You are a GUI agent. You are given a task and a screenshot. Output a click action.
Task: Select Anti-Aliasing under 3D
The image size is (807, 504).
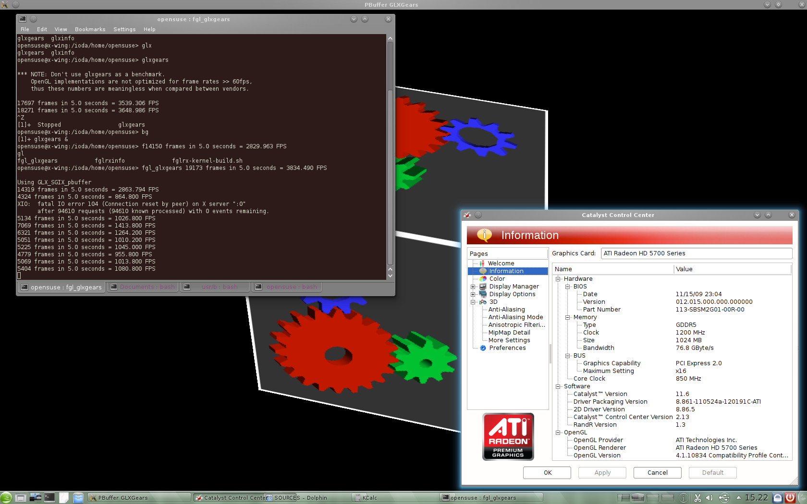[506, 310]
